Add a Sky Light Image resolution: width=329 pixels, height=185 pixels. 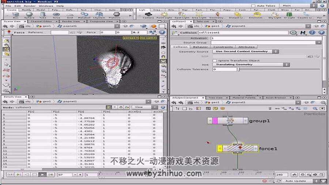click(275, 15)
